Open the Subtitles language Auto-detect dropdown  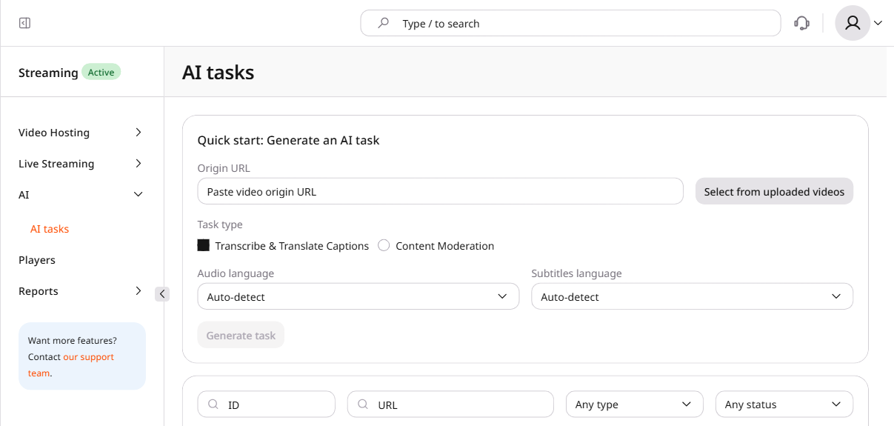(693, 296)
